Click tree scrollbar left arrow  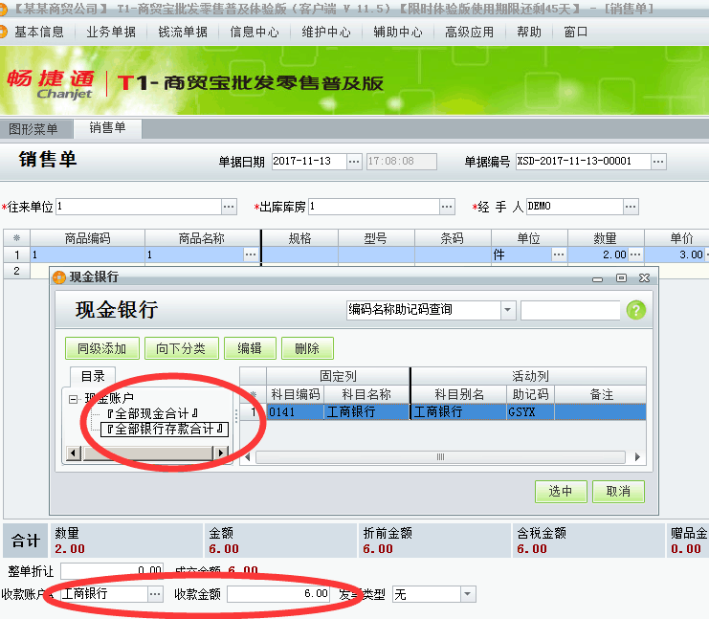tap(74, 453)
